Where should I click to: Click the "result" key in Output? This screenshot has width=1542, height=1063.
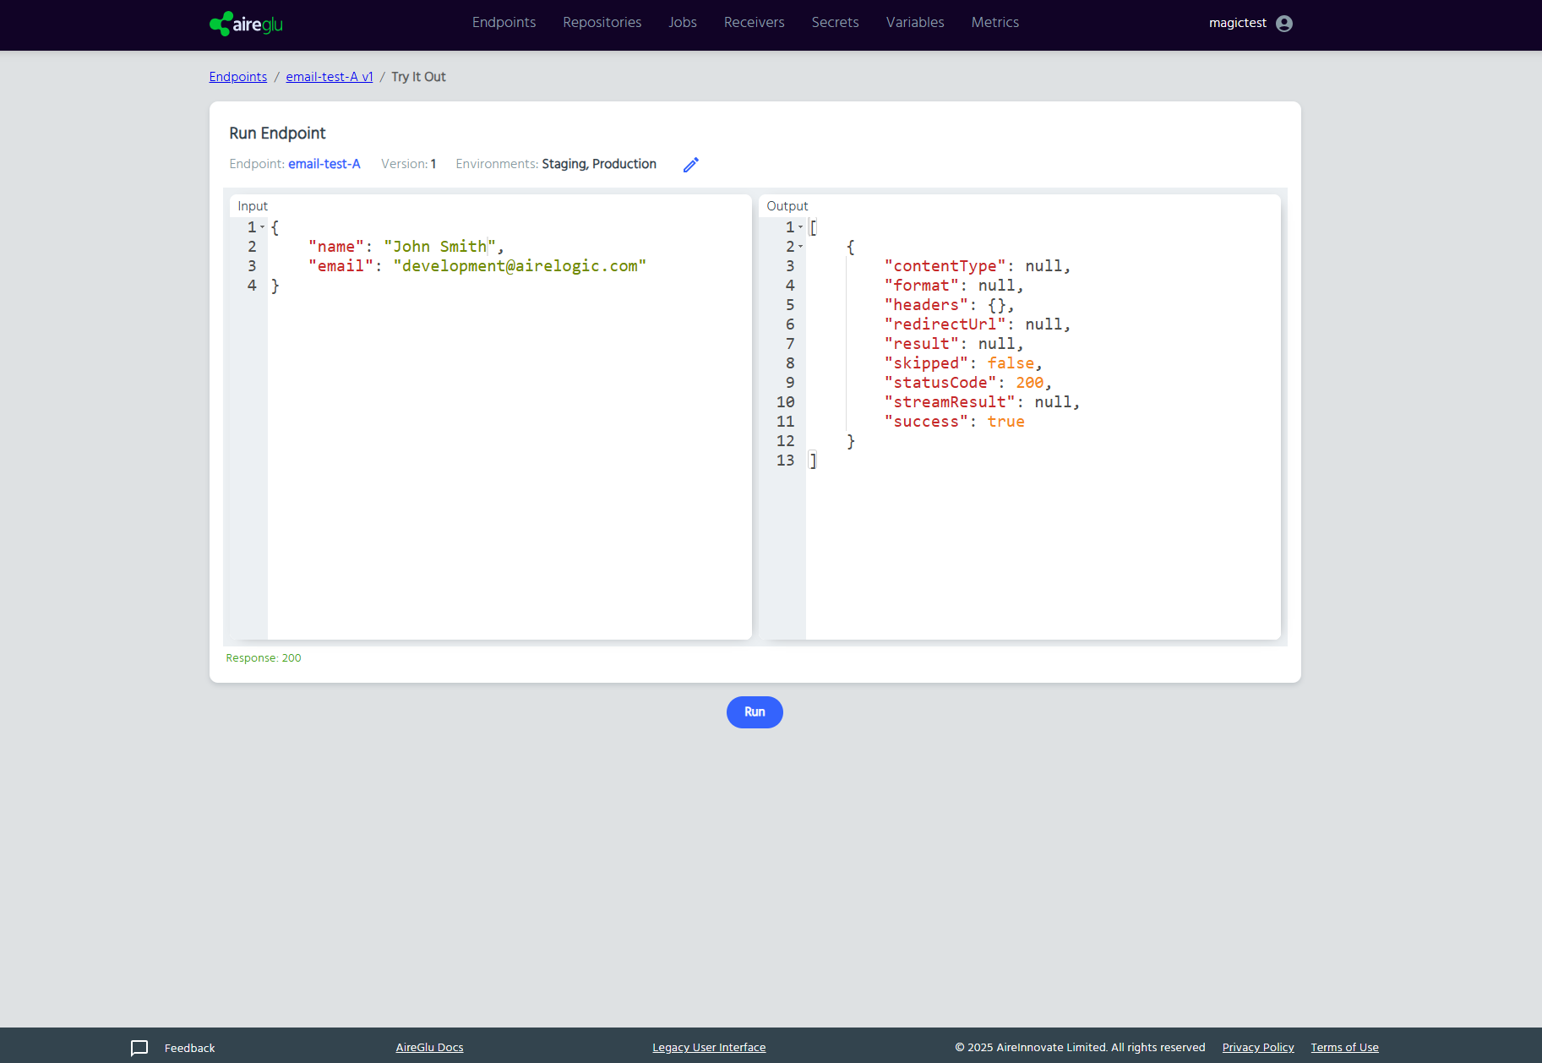pos(922,344)
